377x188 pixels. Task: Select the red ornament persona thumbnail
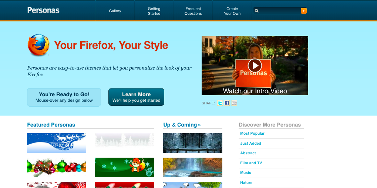(57, 185)
